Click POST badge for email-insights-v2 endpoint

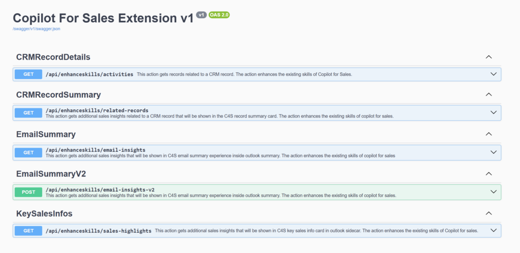[x=28, y=192]
